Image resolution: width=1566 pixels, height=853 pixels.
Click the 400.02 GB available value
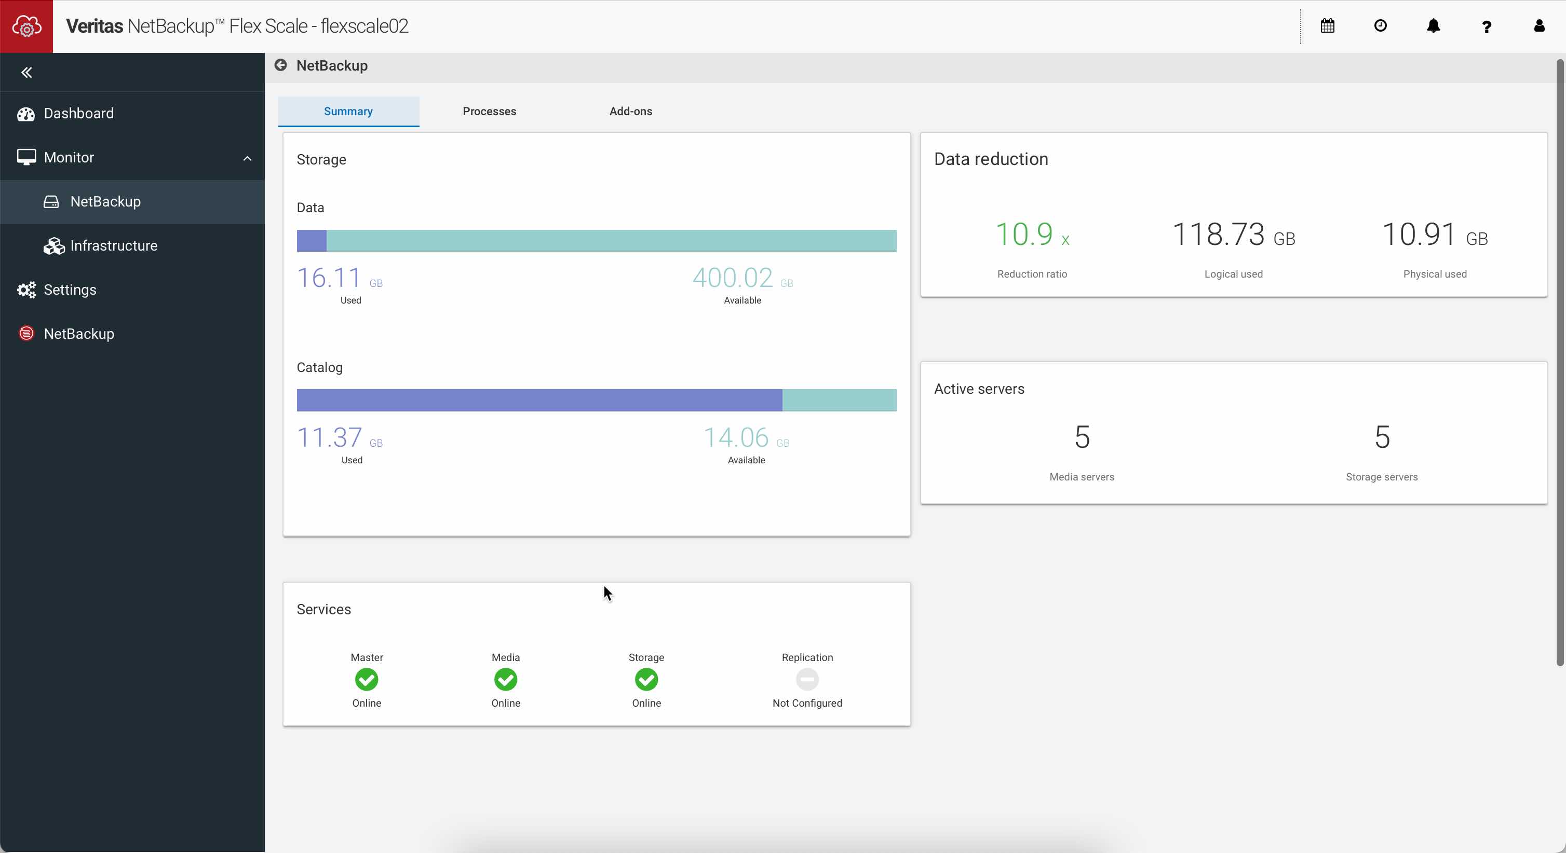[743, 279]
